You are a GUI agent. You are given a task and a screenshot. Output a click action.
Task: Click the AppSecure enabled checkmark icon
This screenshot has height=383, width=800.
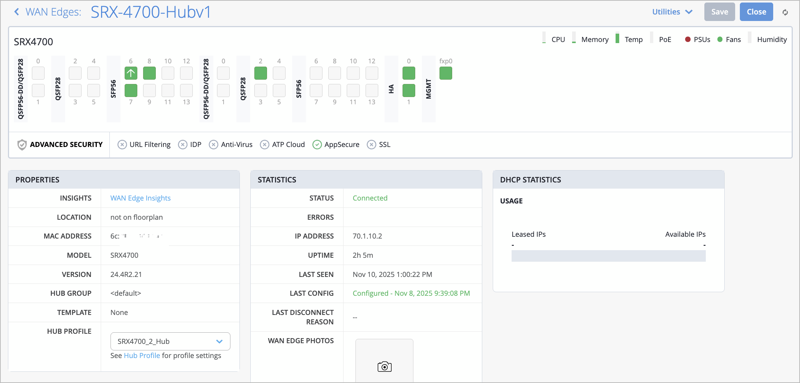click(317, 145)
